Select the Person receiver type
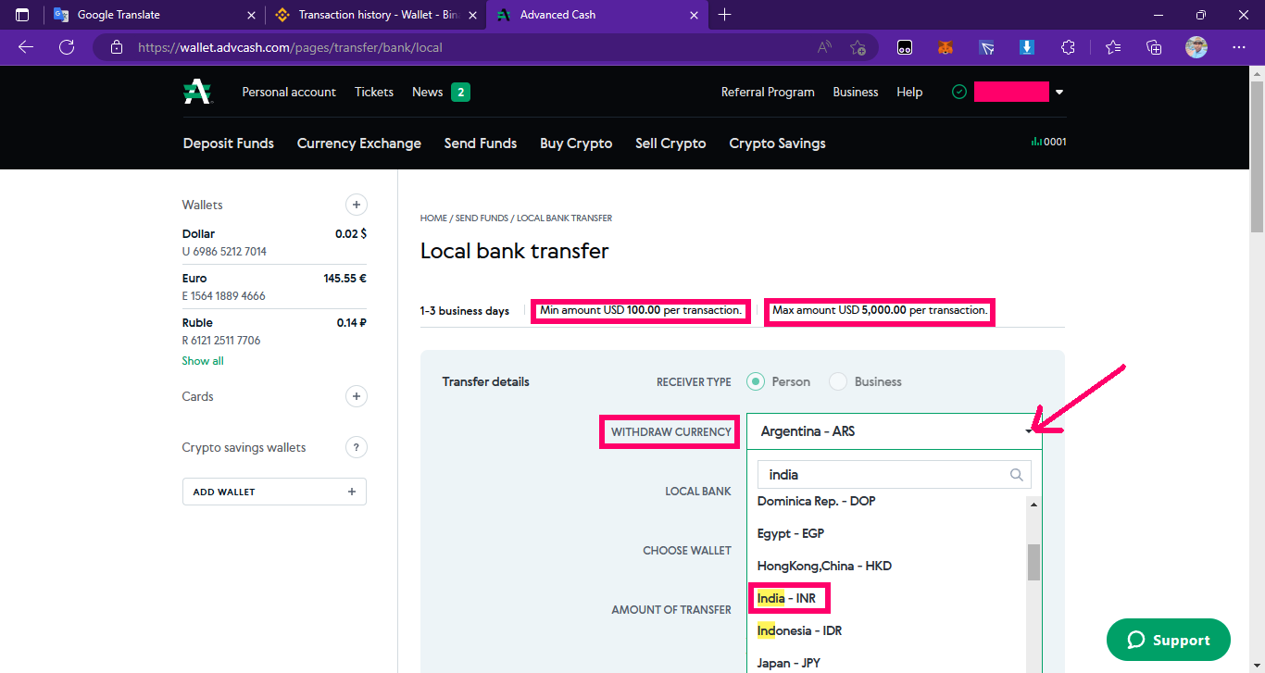 [756, 381]
